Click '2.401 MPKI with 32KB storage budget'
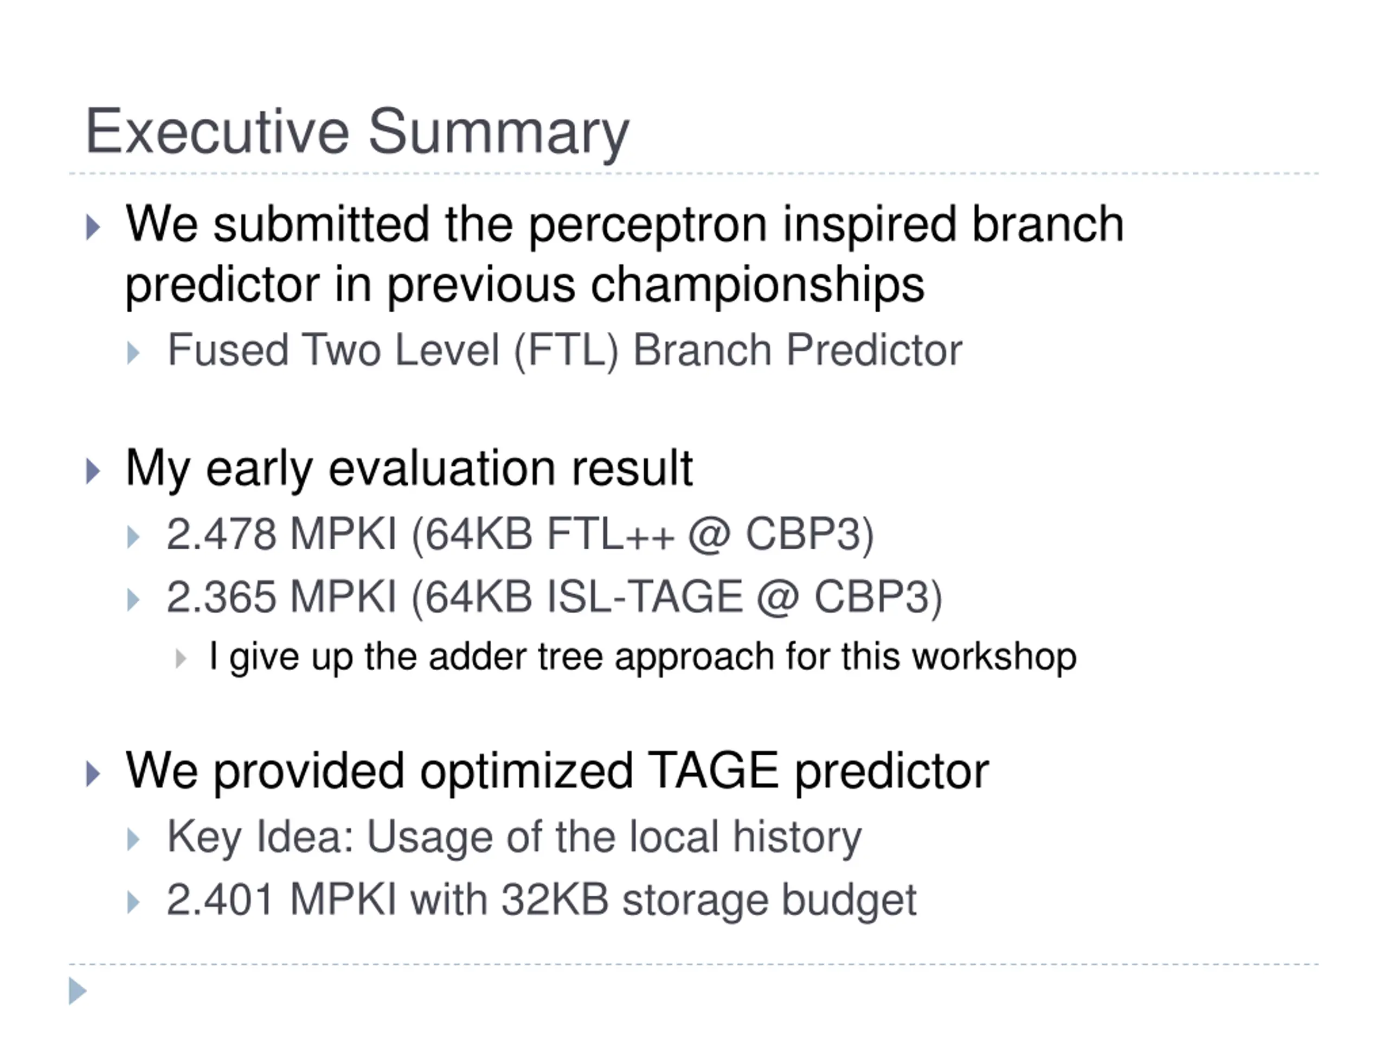 [542, 901]
